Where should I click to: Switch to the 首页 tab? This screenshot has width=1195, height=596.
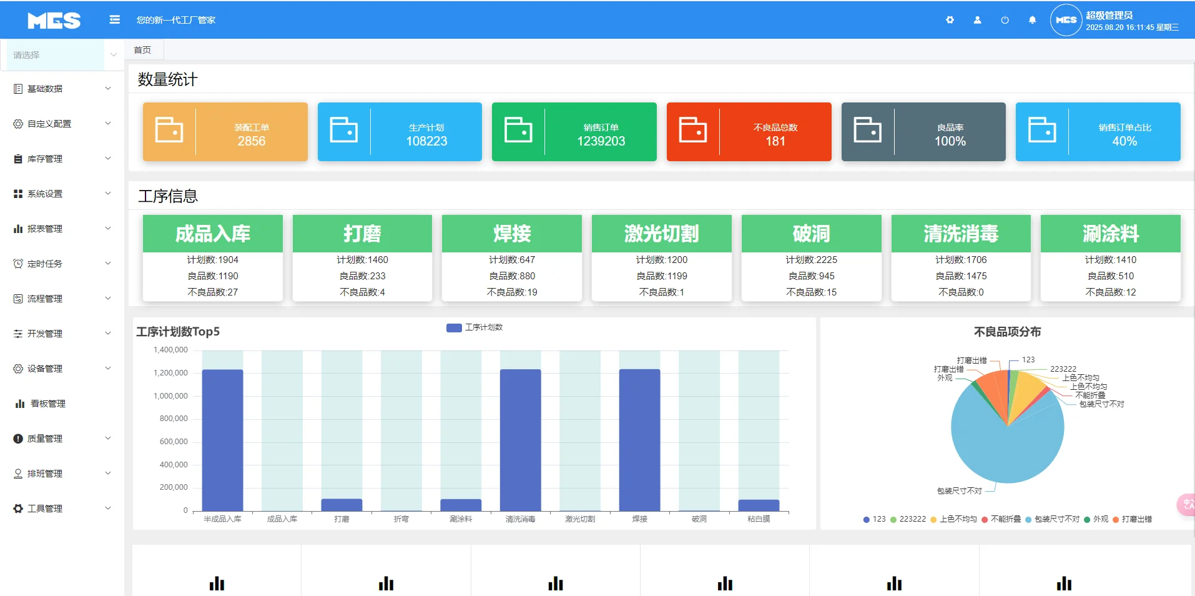point(143,50)
